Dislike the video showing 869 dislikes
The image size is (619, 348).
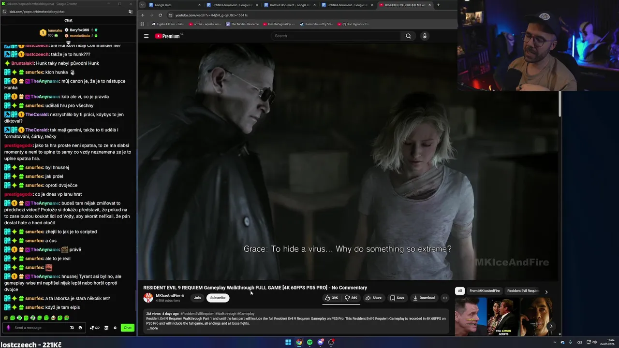pyautogui.click(x=351, y=298)
